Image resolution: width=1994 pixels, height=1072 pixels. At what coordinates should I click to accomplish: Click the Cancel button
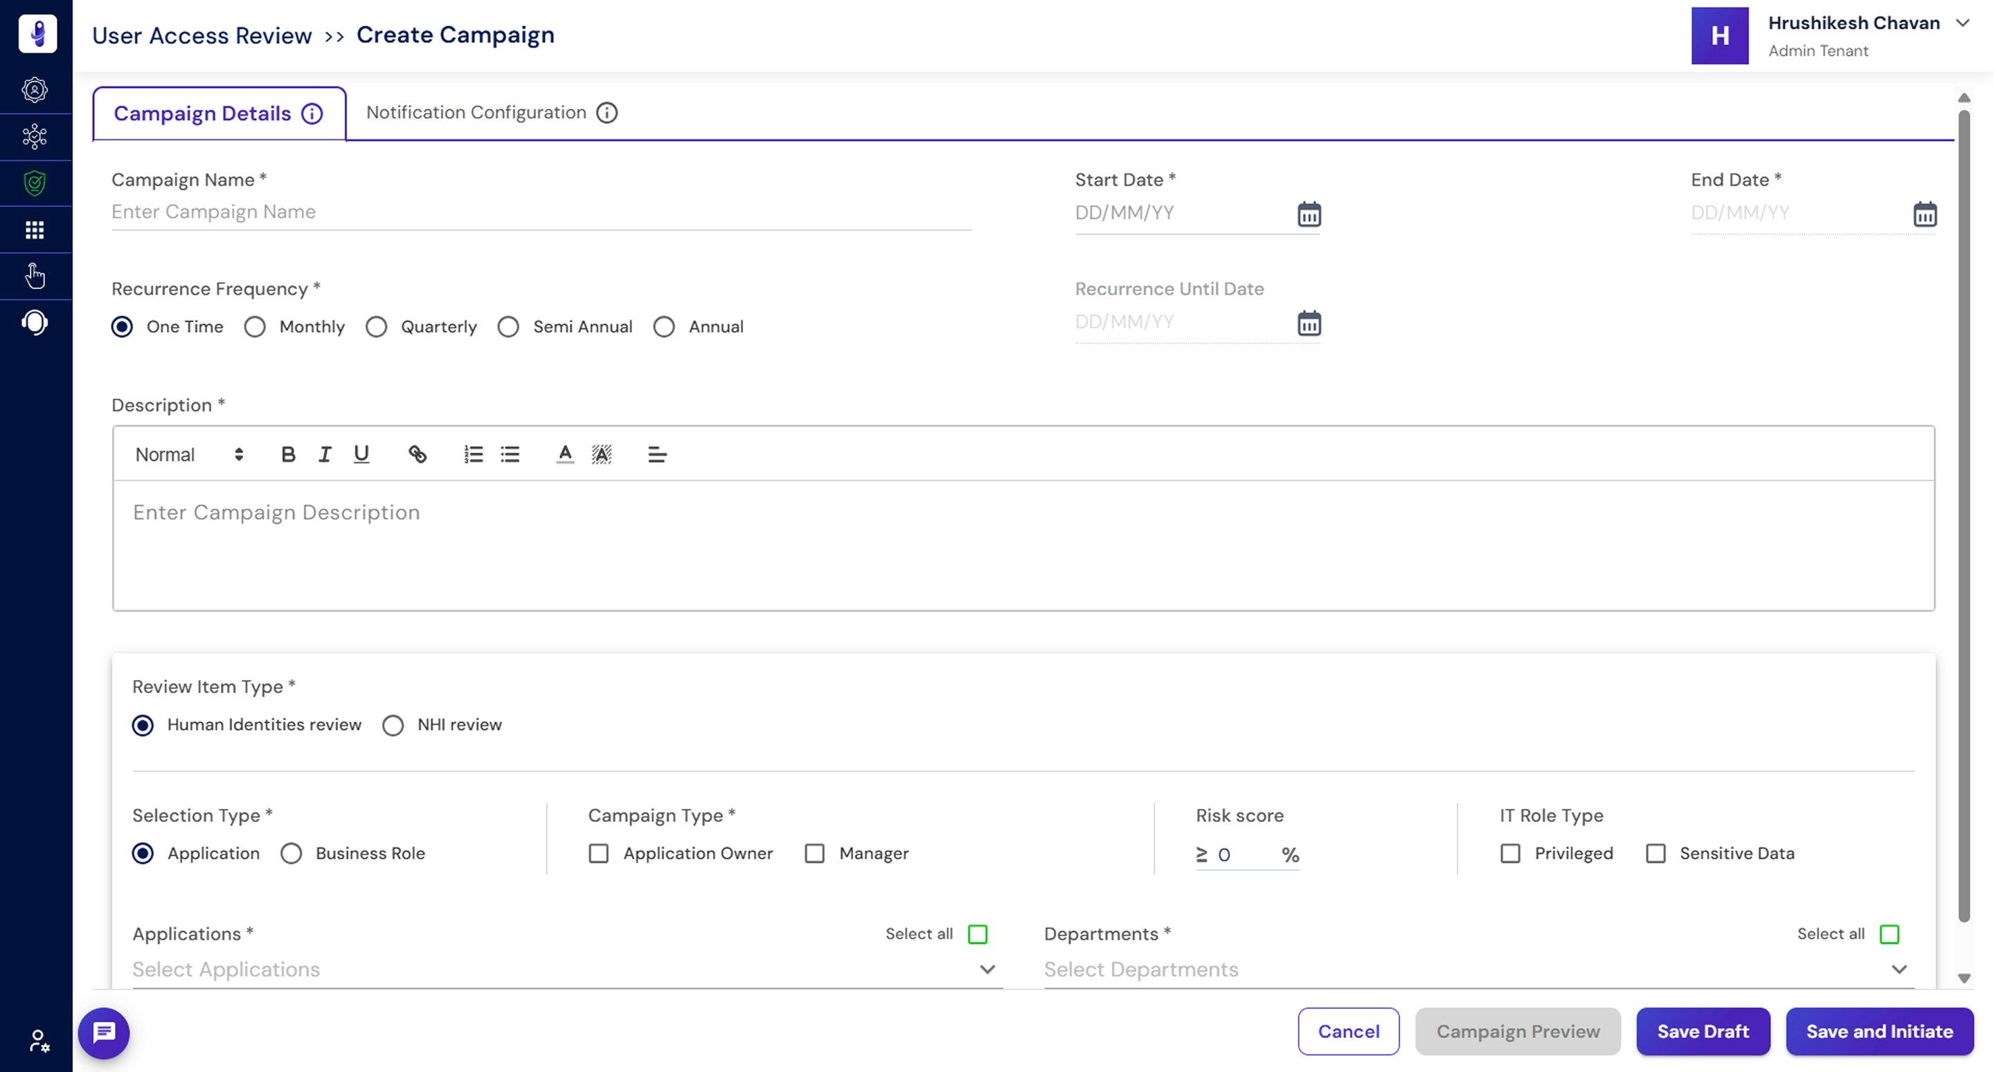click(1349, 1032)
